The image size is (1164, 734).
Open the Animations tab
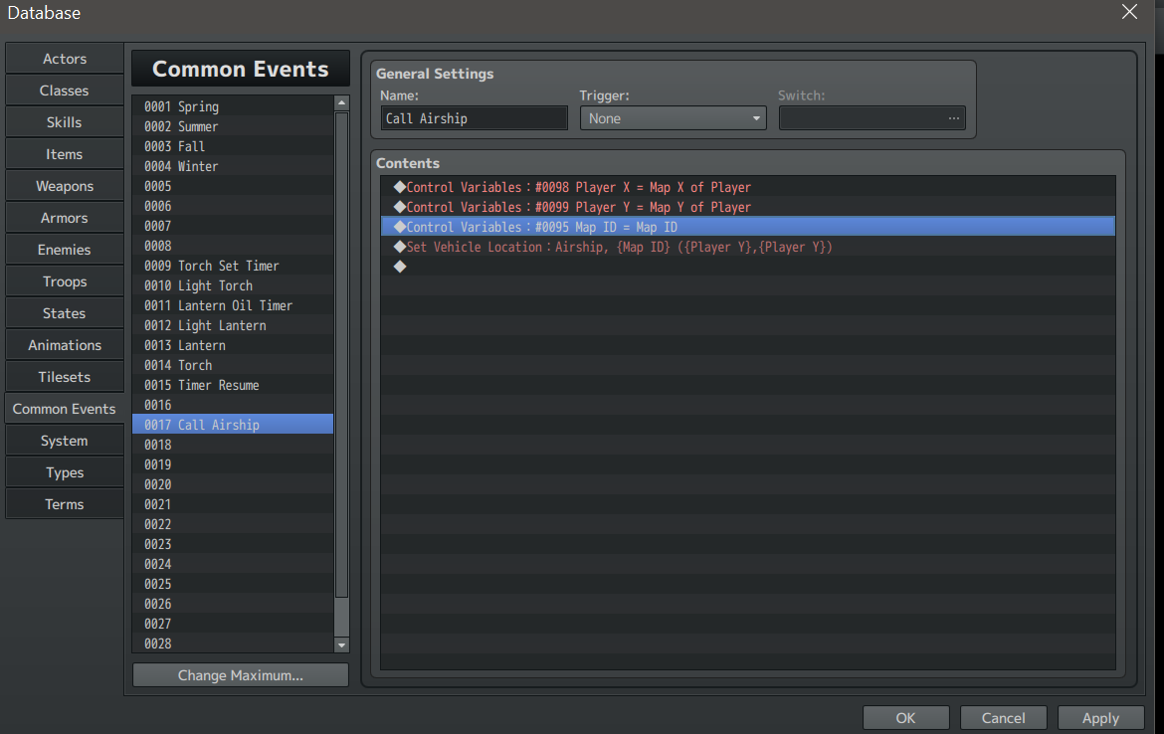tap(65, 345)
